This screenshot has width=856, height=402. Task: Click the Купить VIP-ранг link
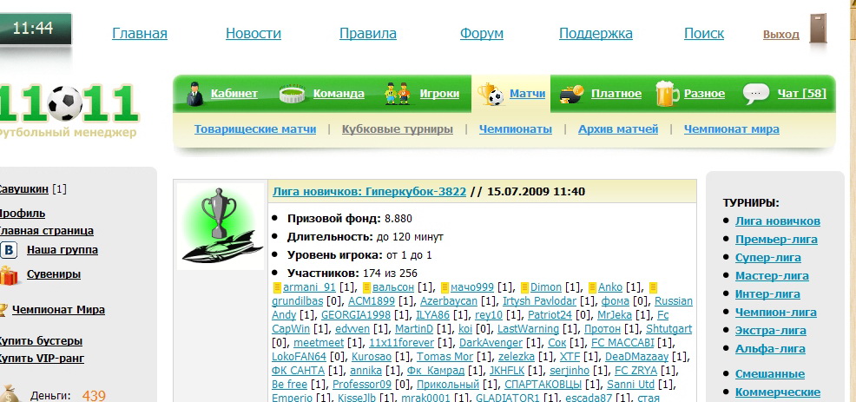click(40, 358)
